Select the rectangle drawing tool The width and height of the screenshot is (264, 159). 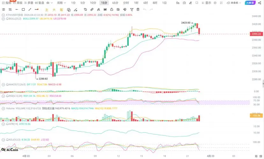[x=23, y=10]
